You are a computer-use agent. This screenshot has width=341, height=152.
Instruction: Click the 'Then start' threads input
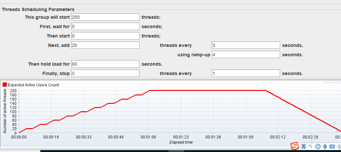pyautogui.click(x=105, y=36)
